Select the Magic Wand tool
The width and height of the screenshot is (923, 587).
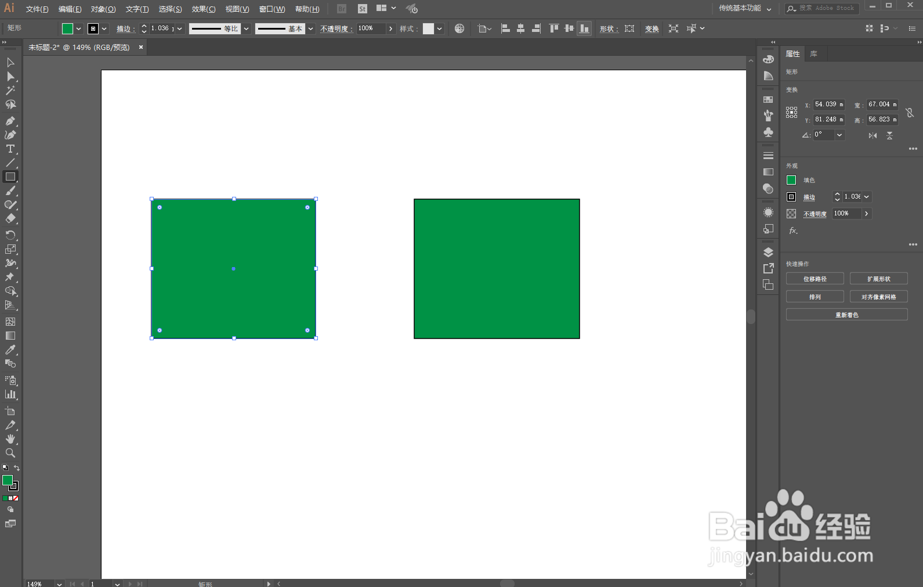coord(10,91)
